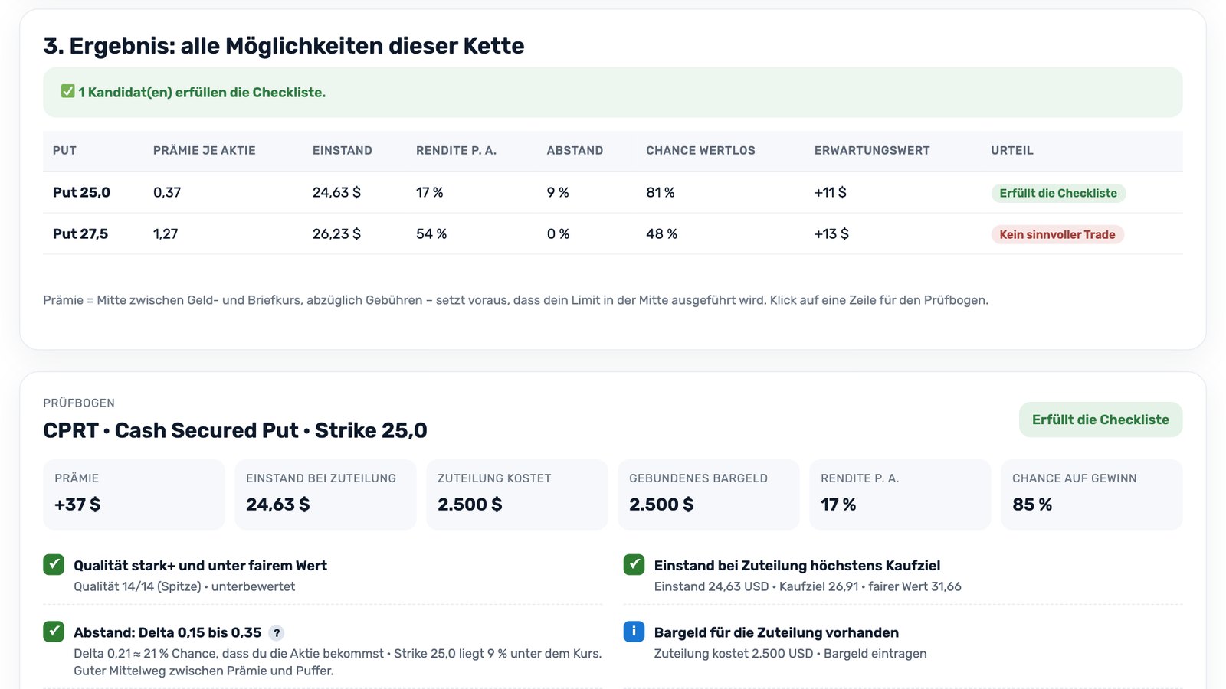Click the Erfüllt die Checkliste table badge
1226x689 pixels.
[x=1057, y=193]
